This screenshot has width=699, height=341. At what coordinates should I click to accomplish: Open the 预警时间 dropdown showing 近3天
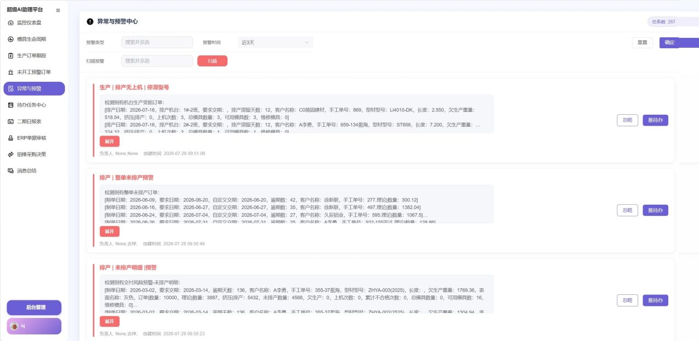tap(276, 42)
